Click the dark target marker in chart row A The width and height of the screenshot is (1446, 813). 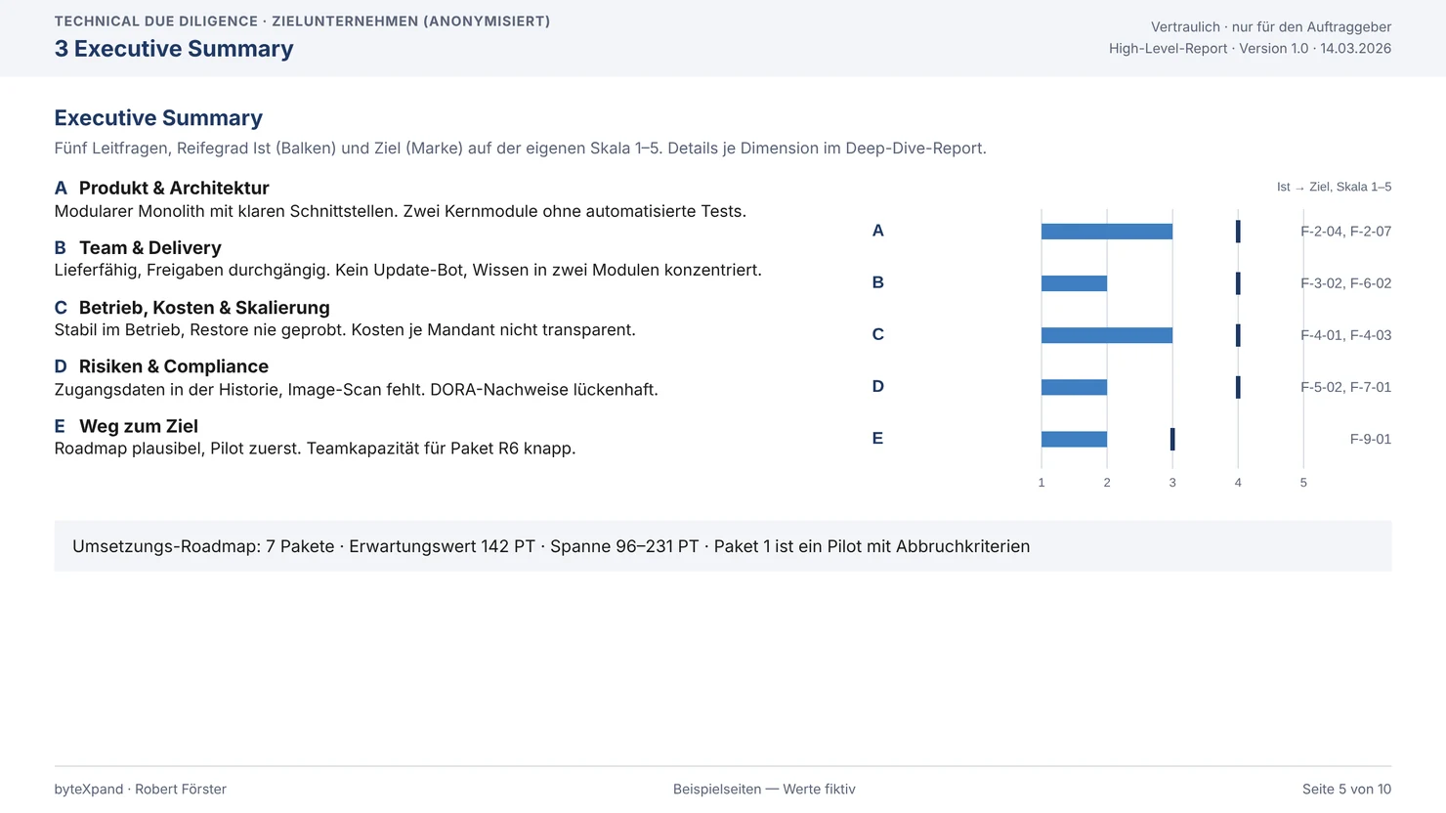1238,232
